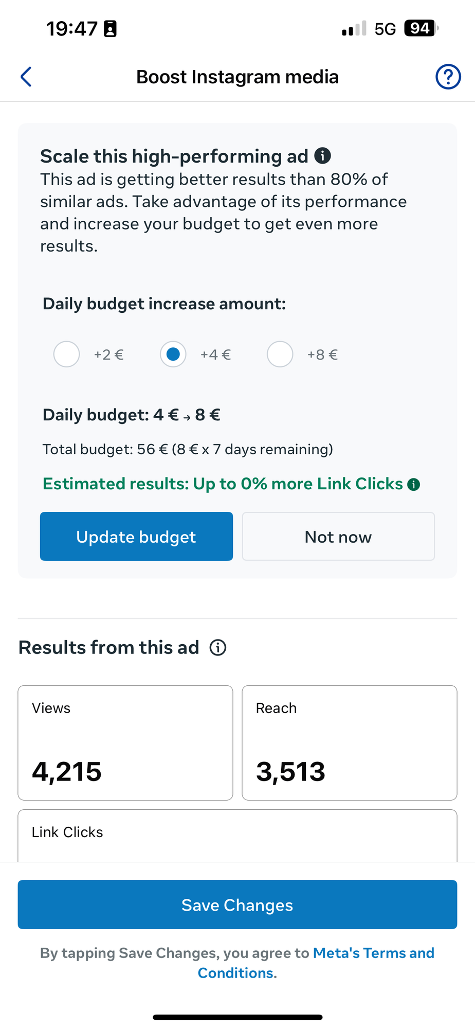Tap the battery level indicator
Viewport: 475px width, 1029px height.
421,28
